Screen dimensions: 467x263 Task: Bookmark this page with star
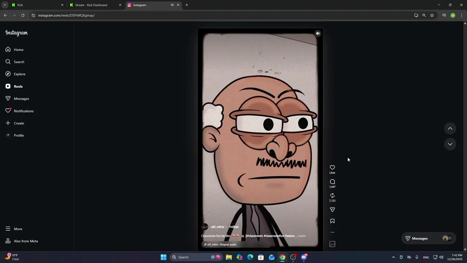click(x=432, y=15)
